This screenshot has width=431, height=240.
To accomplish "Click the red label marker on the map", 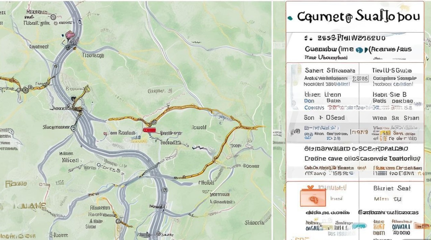I will click(x=150, y=130).
